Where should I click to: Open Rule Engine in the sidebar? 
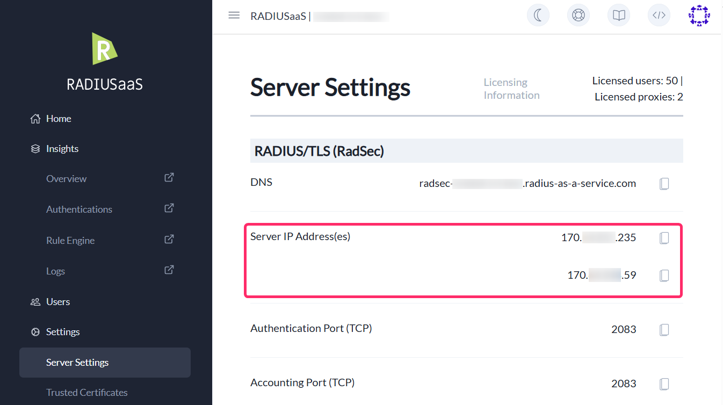(70, 241)
